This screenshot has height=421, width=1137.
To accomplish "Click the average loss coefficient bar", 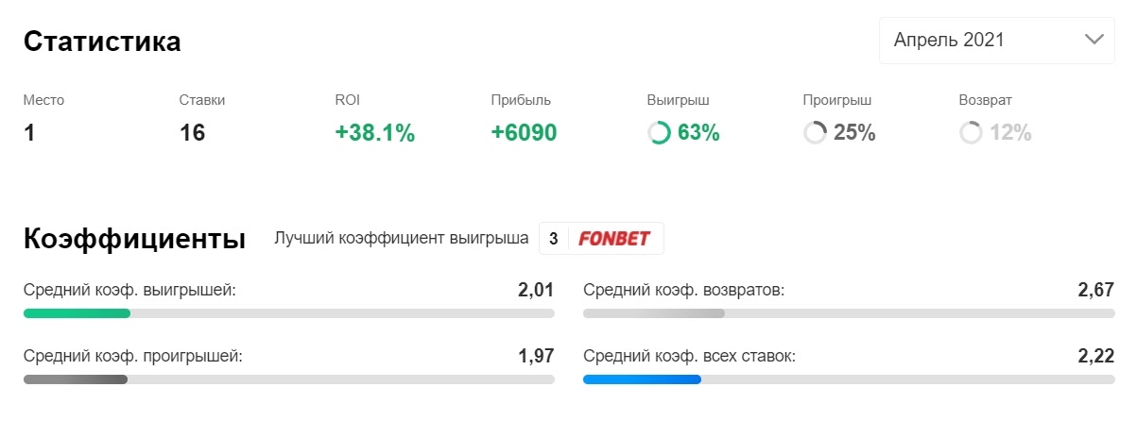I will pyautogui.click(x=76, y=379).
